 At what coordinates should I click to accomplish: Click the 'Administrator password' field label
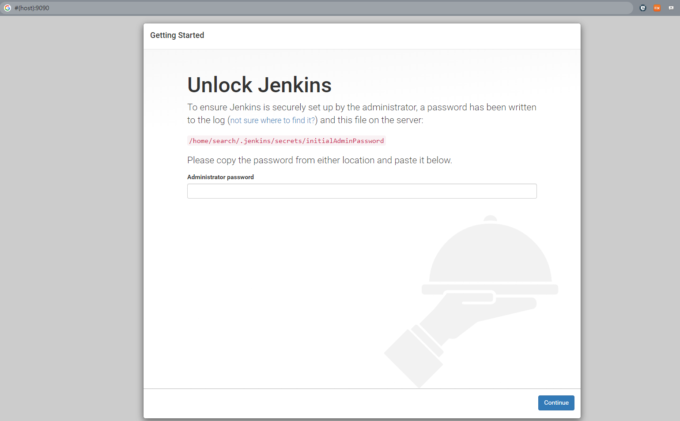click(220, 177)
